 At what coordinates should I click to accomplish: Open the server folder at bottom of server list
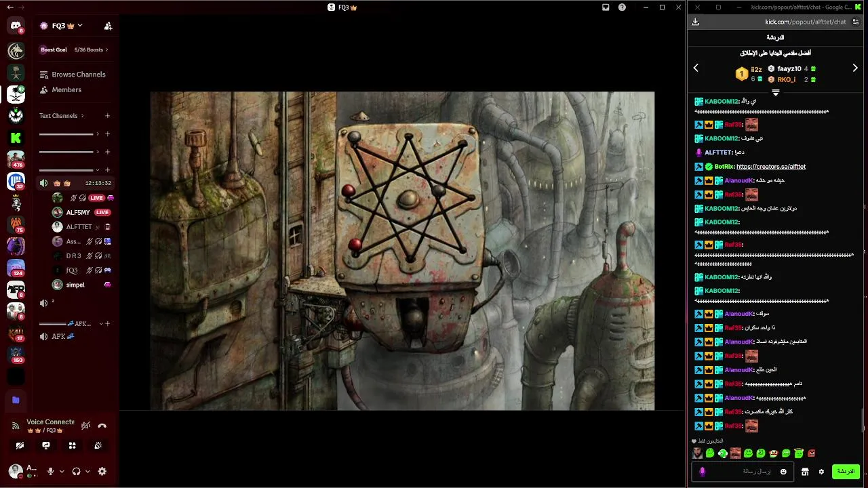point(16,400)
